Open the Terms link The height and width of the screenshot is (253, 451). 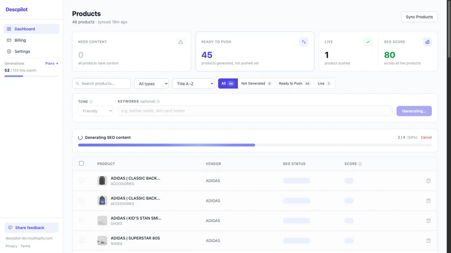tap(25, 246)
